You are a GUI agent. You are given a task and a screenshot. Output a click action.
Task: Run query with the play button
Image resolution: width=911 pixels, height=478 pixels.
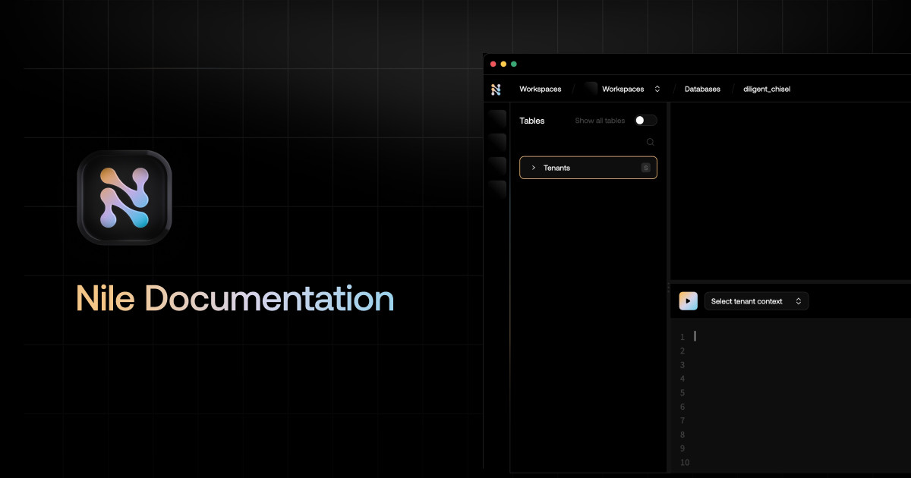pyautogui.click(x=688, y=301)
